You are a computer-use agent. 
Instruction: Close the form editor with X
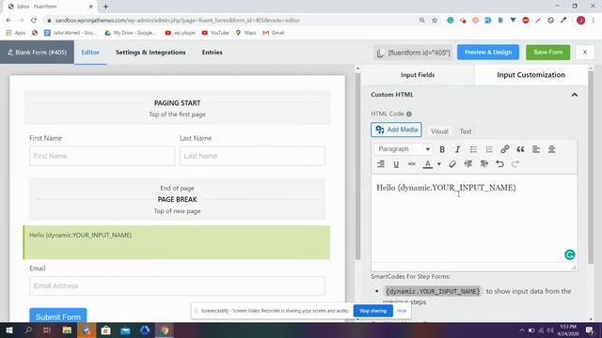[x=585, y=53]
